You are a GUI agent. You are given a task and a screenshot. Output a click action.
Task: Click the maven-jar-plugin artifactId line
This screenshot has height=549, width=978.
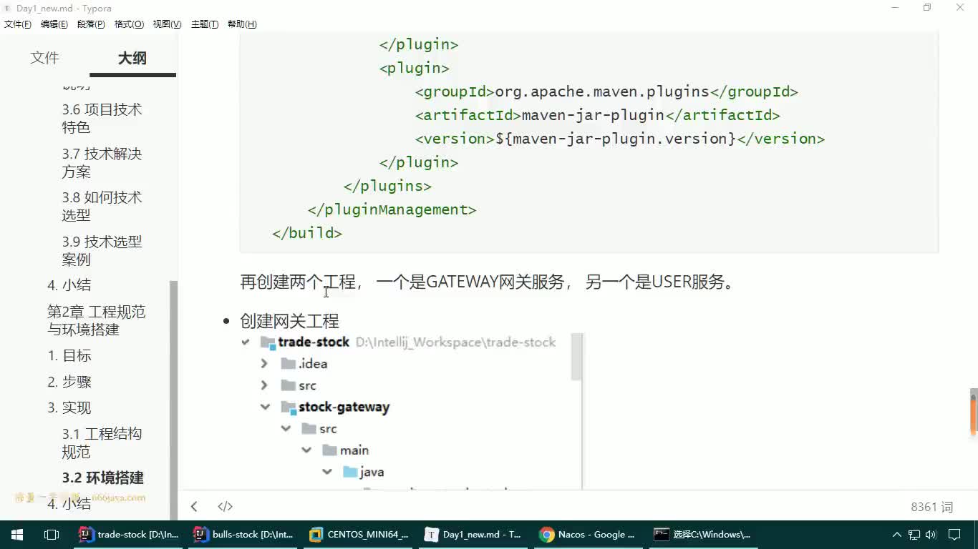pos(597,115)
